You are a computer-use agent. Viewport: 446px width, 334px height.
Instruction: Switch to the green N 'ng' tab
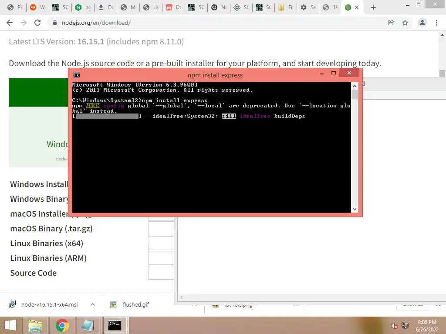point(83,7)
